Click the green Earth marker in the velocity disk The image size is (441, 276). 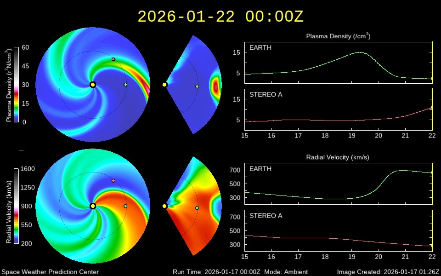pyautogui.click(x=125, y=206)
